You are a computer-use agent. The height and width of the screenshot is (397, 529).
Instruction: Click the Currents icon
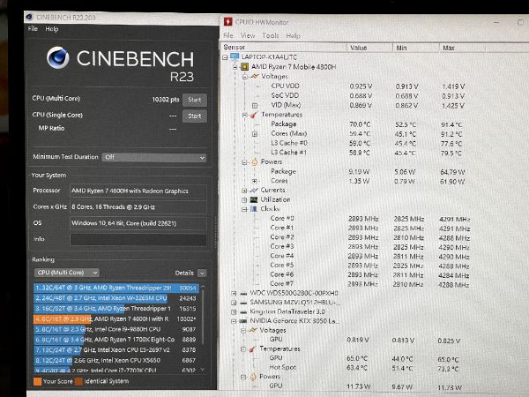(x=254, y=190)
